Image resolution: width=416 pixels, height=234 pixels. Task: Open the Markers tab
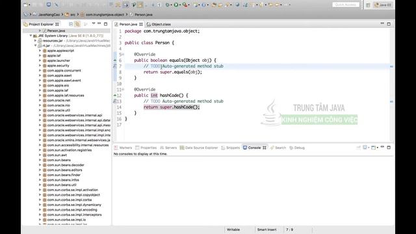pyautogui.click(x=123, y=148)
